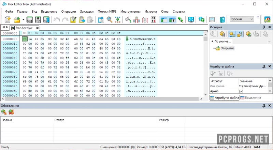Click the green highlighter marker icon
273x150 pixels.
pyautogui.click(x=181, y=19)
